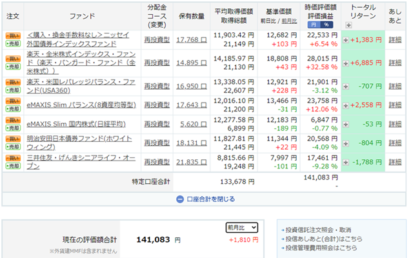The image size is (413, 258).
Task: Expand plus icon beside -1,788 円 total return
Action: tap(346, 161)
